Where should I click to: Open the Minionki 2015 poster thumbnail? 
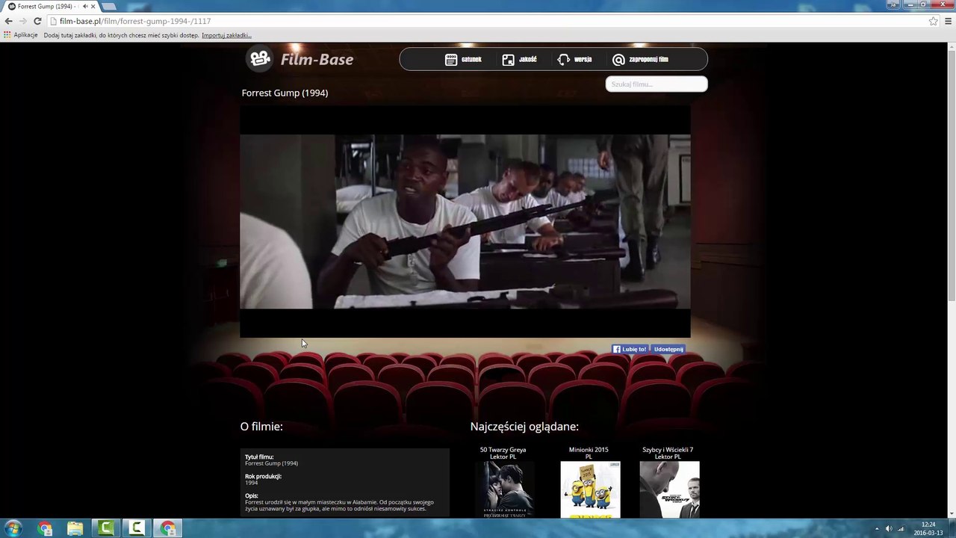[x=590, y=489]
